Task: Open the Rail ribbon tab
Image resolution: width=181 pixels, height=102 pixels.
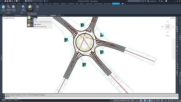Action: (x=50, y=4)
